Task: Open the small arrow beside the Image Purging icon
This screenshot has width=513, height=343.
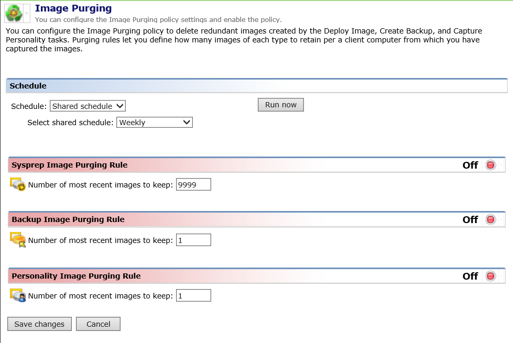Action: click(x=27, y=13)
